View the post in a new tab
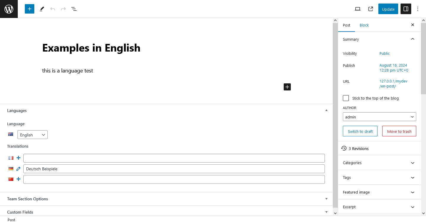This screenshot has width=426, height=223. coord(370,9)
